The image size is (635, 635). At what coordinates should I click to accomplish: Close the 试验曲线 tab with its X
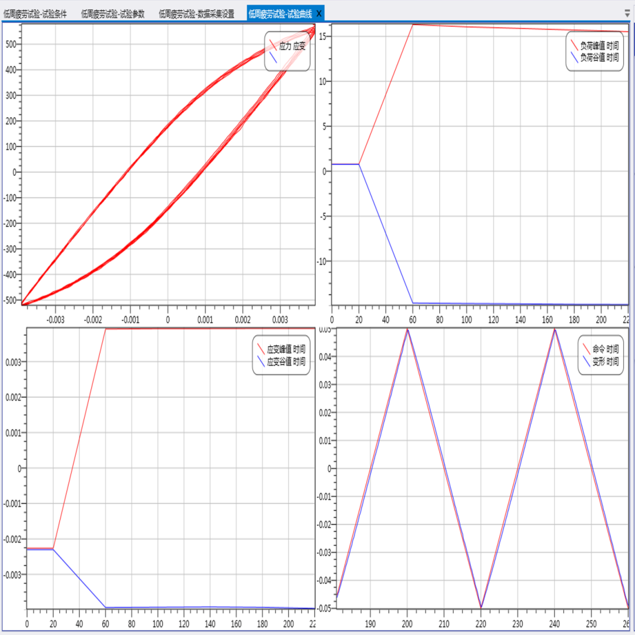click(319, 14)
